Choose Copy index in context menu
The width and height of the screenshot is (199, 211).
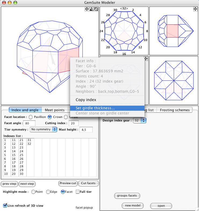107,100
